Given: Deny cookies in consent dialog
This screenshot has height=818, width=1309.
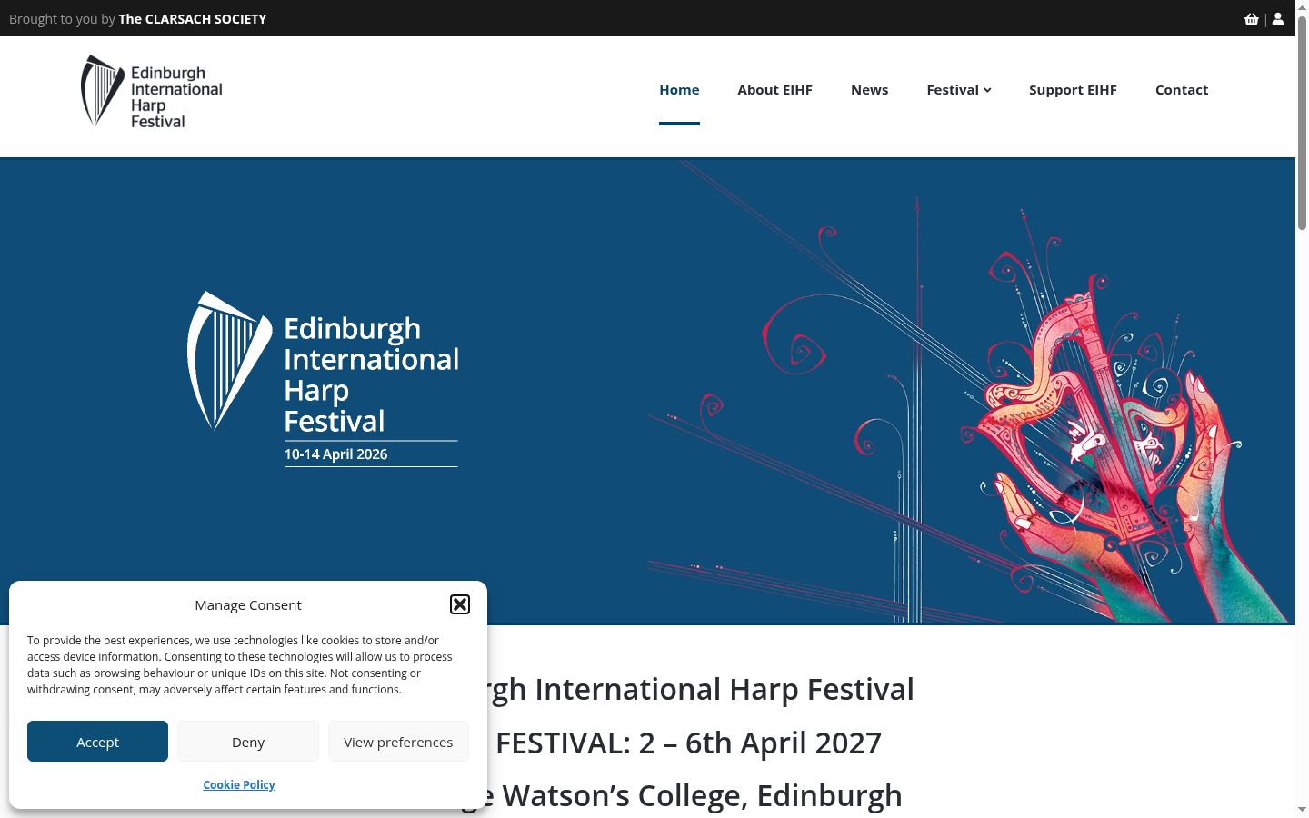Looking at the screenshot, I should coord(248,742).
